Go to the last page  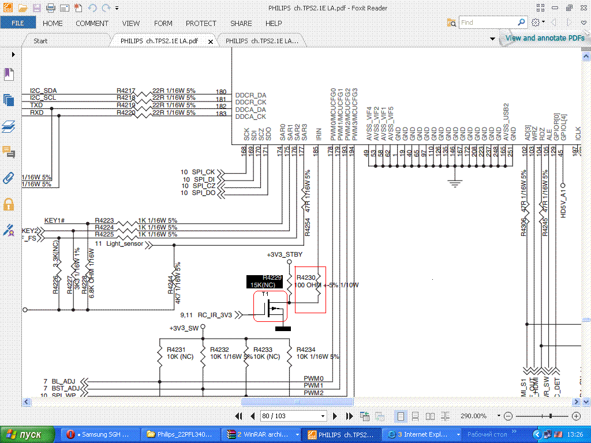pyautogui.click(x=350, y=416)
